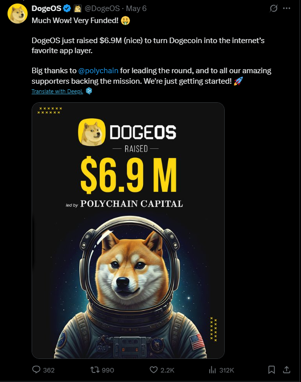Open the @polychain mention
This screenshot has height=382, width=301.
click(98, 71)
